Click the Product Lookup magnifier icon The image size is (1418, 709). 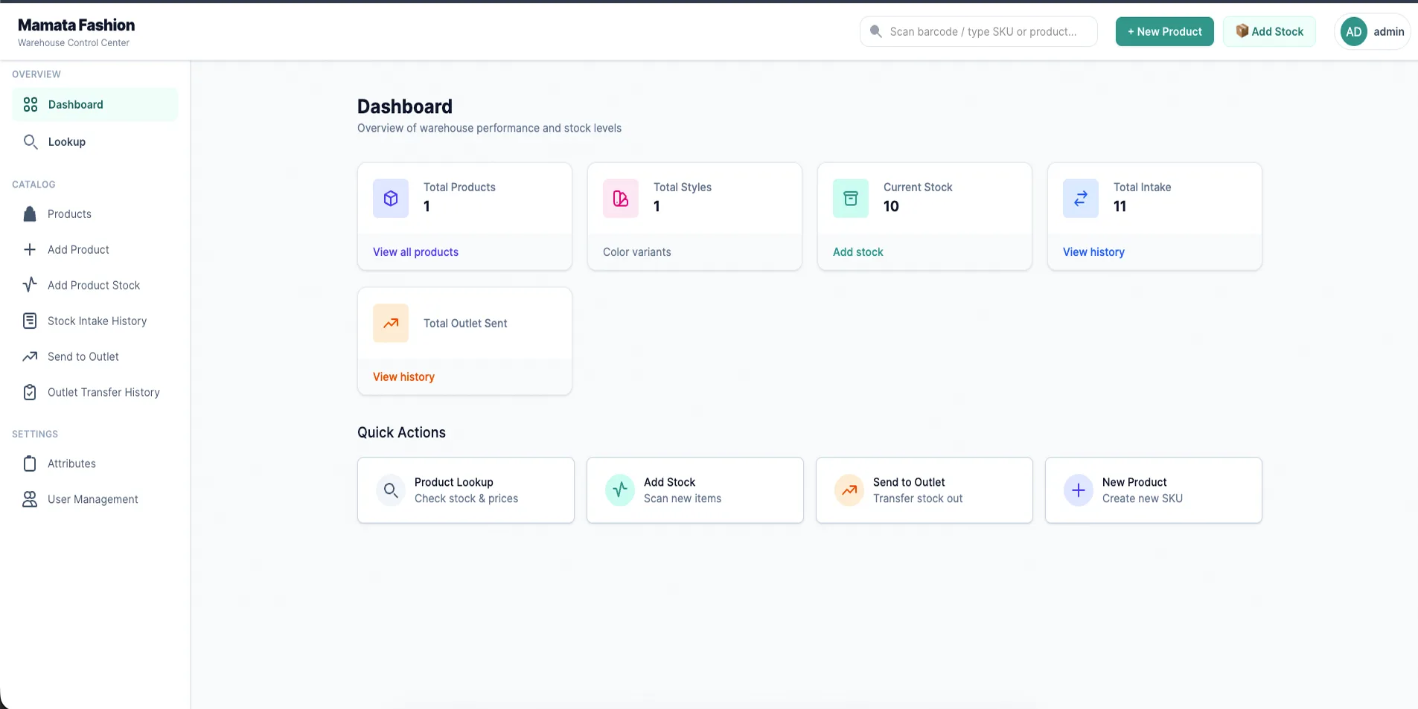coord(391,490)
